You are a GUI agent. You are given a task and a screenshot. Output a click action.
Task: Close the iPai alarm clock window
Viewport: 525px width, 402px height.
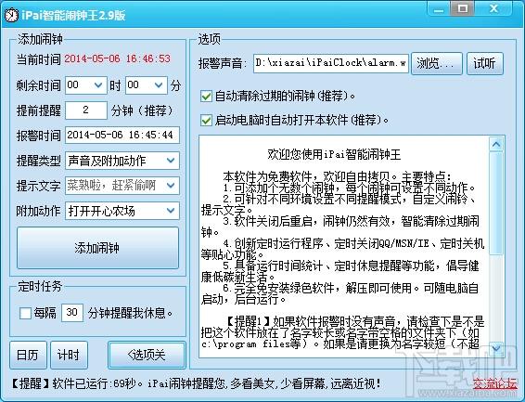tap(493, 8)
